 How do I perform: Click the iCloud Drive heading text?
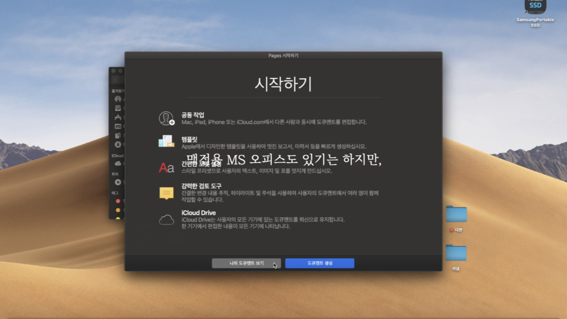click(199, 213)
